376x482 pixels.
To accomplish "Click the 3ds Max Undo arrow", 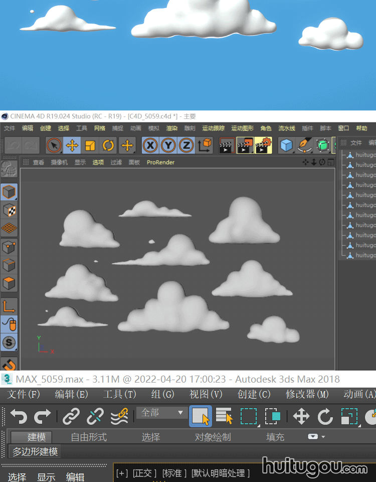I will point(19,416).
